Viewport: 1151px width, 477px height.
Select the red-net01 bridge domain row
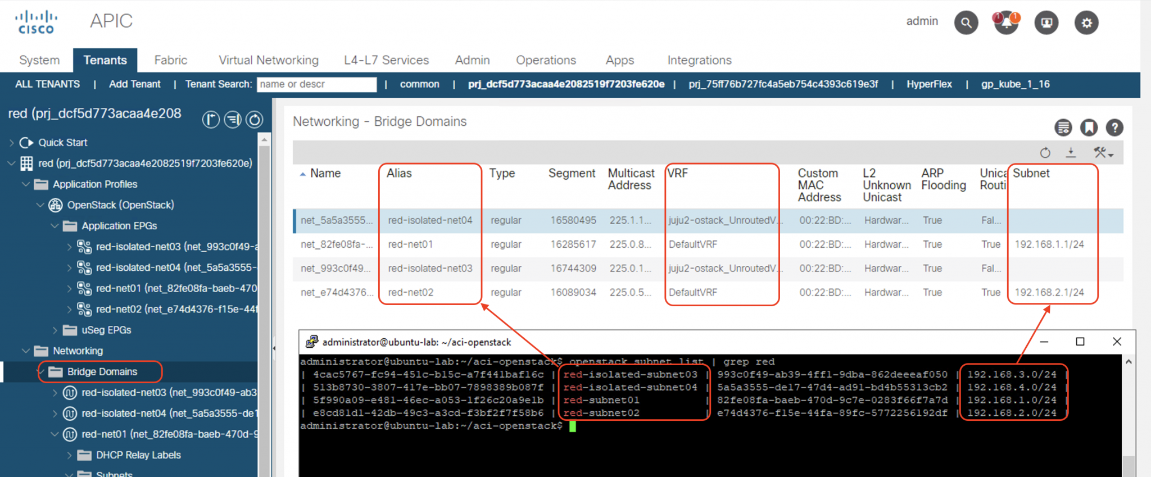click(708, 244)
